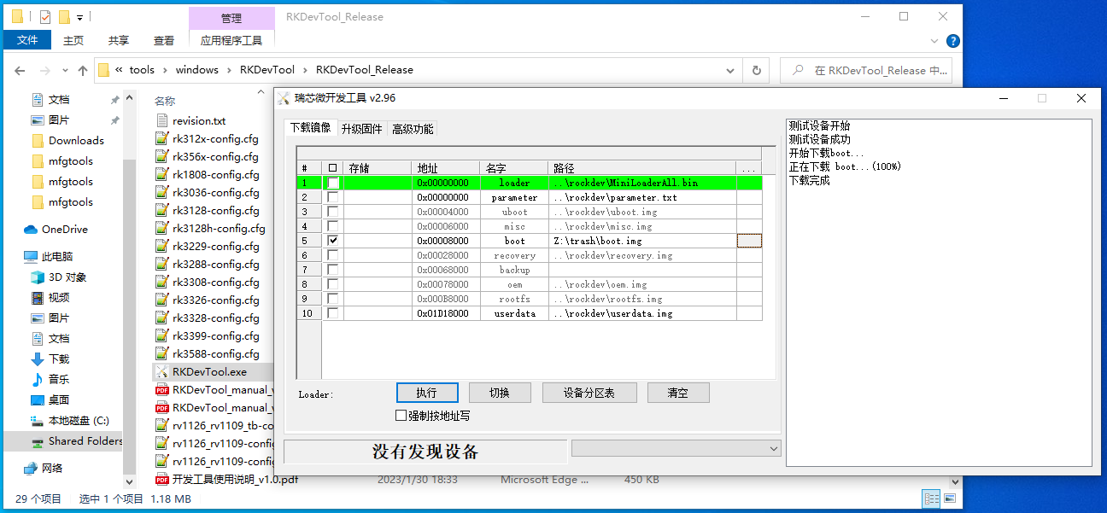Click the refresh button beside address bar
Screen dimensions: 1107x513
pos(756,71)
